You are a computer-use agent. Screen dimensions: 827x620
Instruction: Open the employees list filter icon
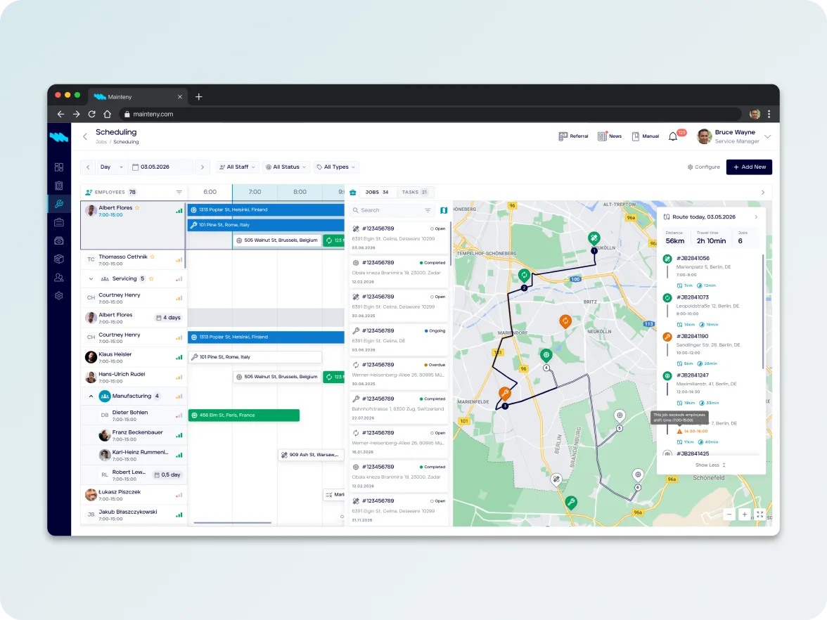[x=179, y=193]
